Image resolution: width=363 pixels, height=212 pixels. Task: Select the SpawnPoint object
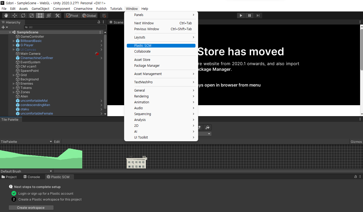[x=30, y=71]
